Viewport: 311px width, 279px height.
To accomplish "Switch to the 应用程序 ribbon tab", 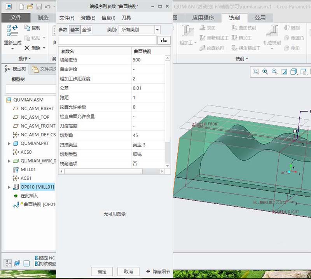I will point(203,18).
